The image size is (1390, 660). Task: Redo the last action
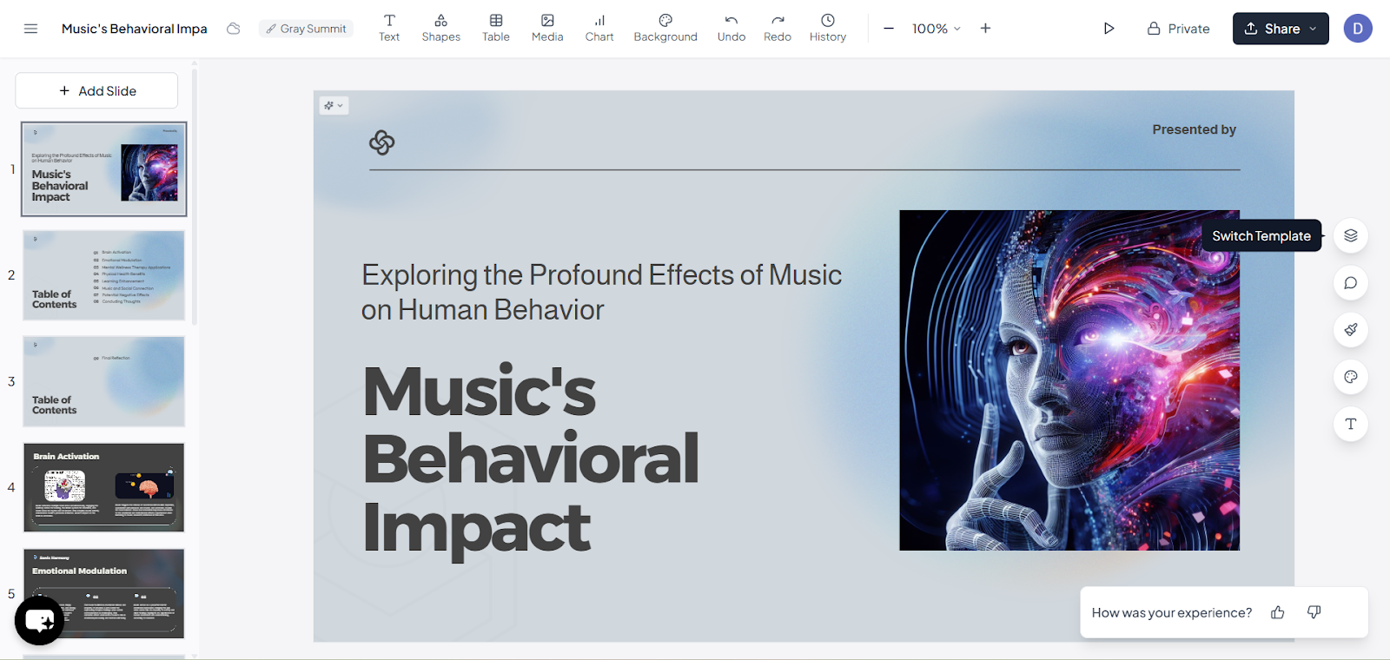[778, 28]
